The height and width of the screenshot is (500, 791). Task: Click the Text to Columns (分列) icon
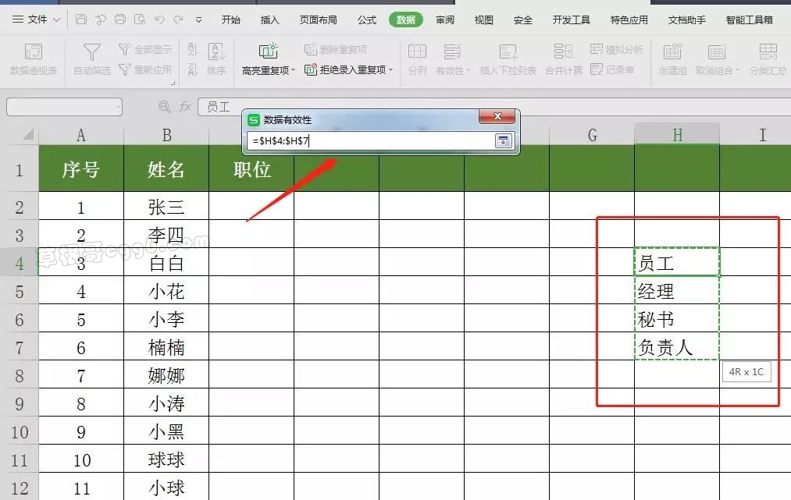click(x=417, y=52)
